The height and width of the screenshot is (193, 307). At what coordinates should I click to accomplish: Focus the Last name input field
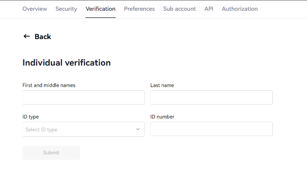click(212, 97)
